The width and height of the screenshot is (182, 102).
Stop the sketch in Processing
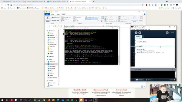(140, 33)
